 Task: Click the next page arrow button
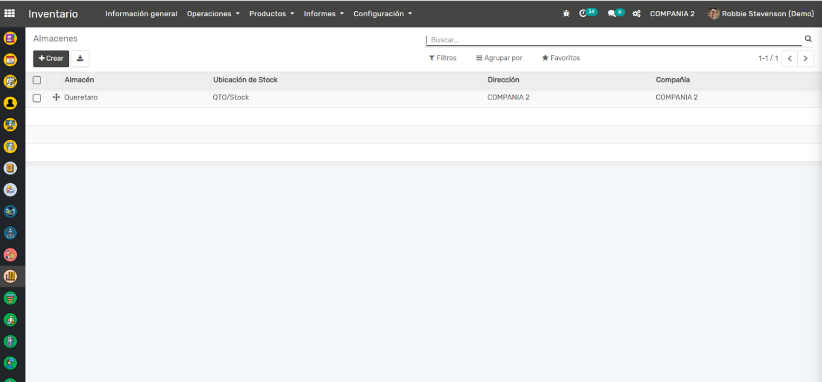805,58
